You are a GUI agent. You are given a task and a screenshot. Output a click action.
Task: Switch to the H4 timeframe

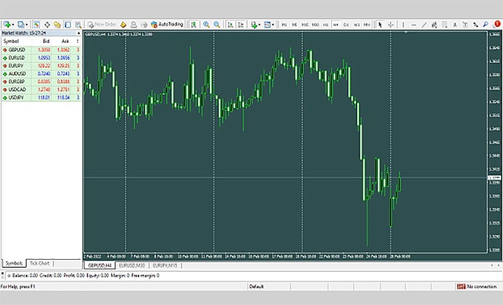[x=336, y=25]
